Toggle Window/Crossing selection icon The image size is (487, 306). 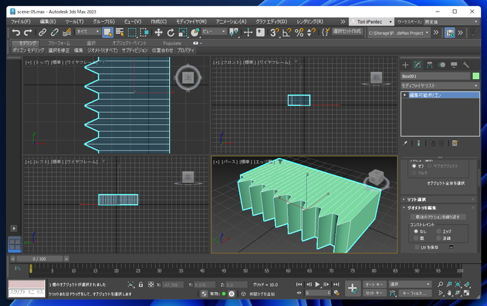pos(144,32)
